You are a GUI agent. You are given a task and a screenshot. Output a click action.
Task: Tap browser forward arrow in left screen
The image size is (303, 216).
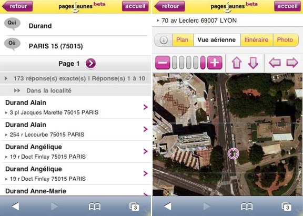[55, 206]
